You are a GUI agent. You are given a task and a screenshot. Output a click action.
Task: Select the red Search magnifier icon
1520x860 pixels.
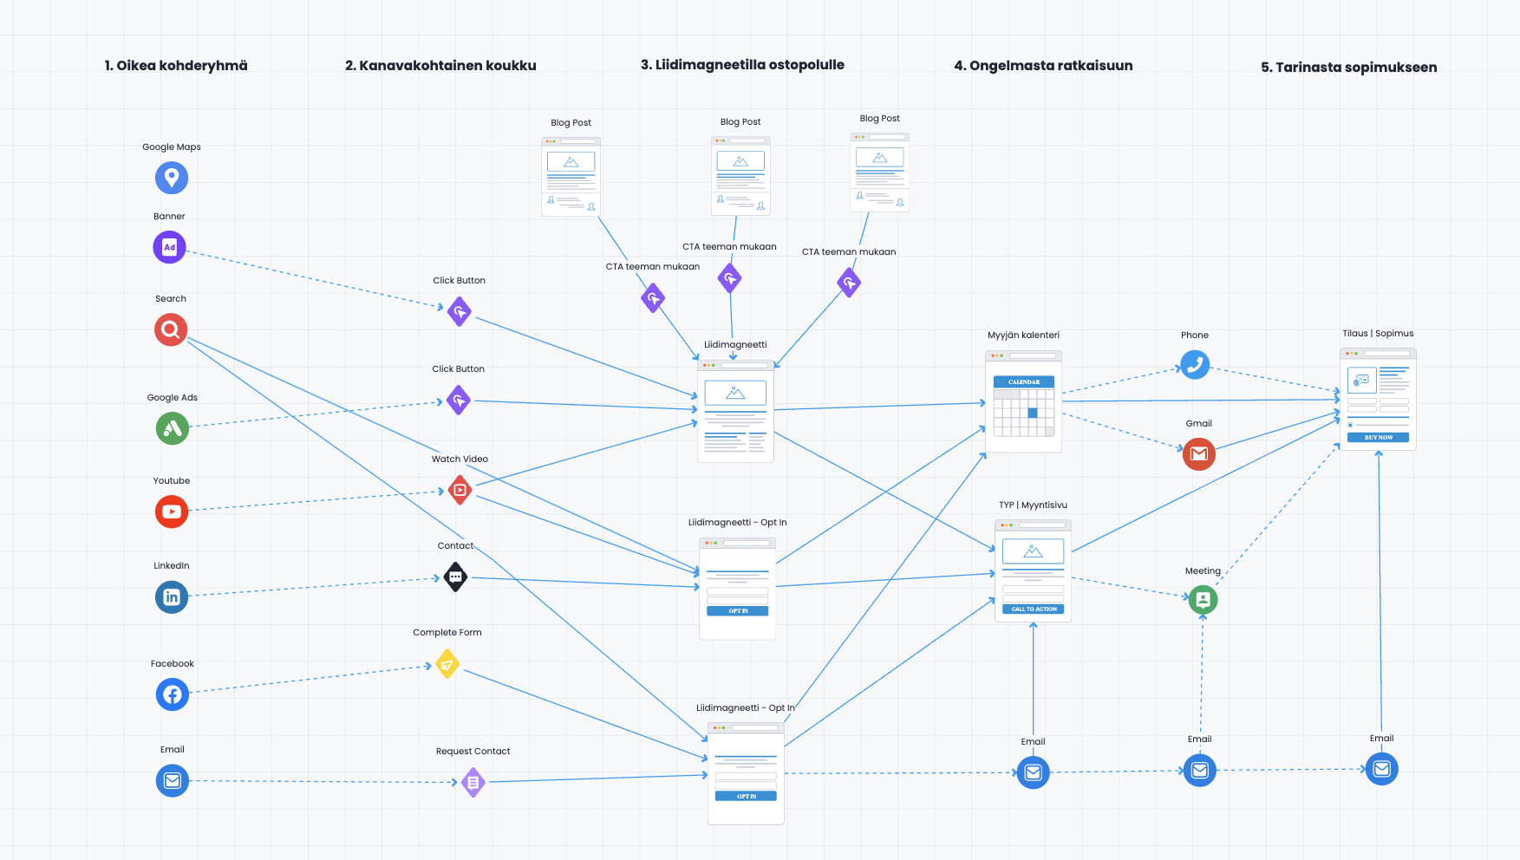(x=171, y=329)
